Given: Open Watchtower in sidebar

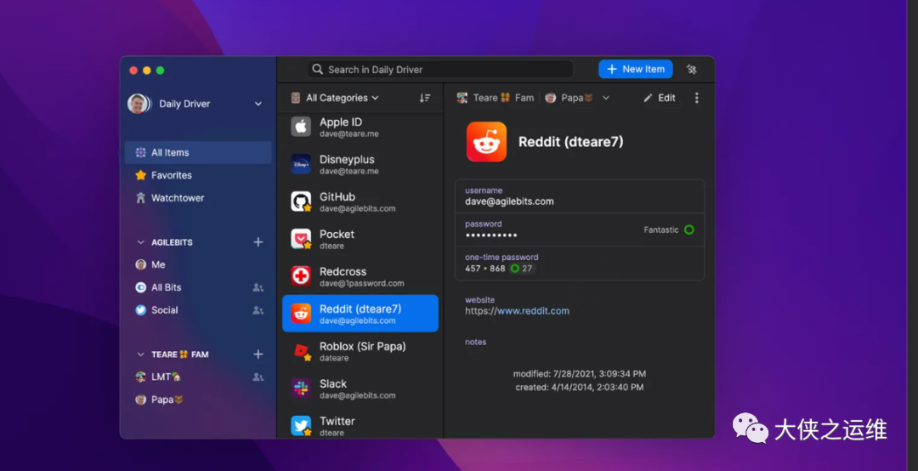Looking at the screenshot, I should (x=198, y=198).
